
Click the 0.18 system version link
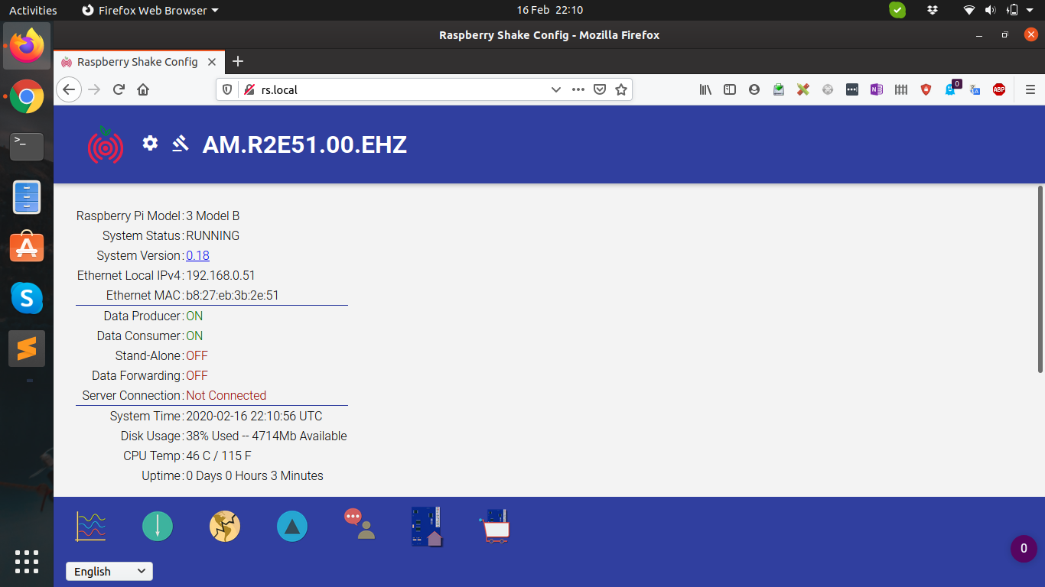coord(197,255)
